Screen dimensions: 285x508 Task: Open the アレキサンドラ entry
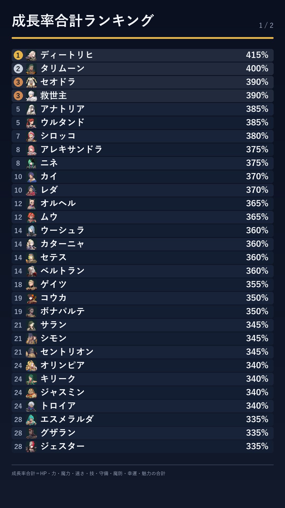point(142,150)
